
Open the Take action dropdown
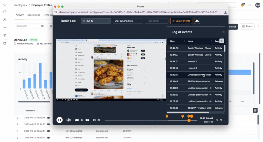(156, 21)
